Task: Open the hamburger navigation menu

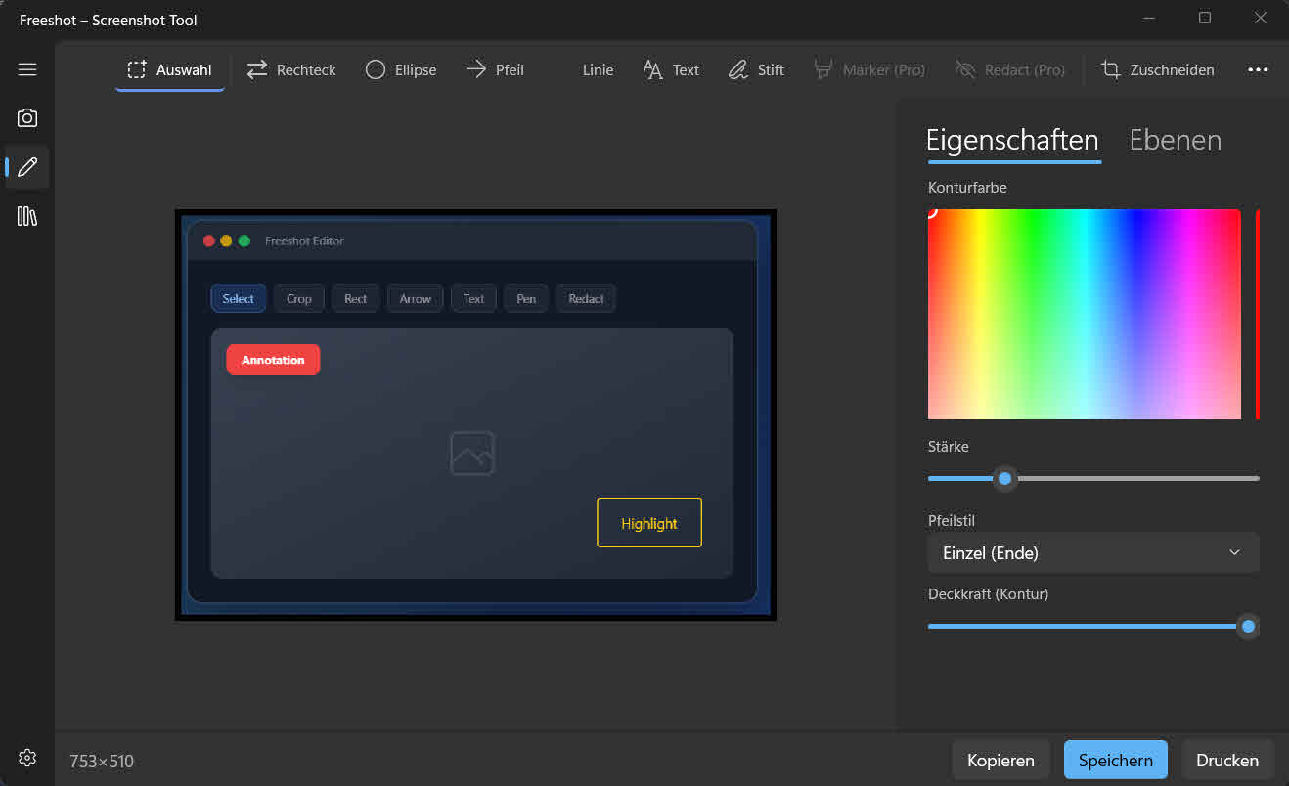Action: coord(27,69)
